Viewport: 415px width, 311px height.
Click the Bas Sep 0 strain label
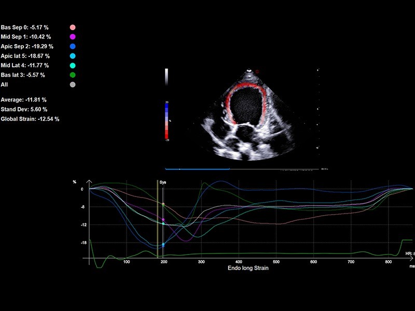tap(24, 27)
